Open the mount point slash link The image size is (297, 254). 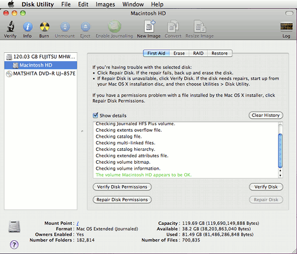[78, 223]
